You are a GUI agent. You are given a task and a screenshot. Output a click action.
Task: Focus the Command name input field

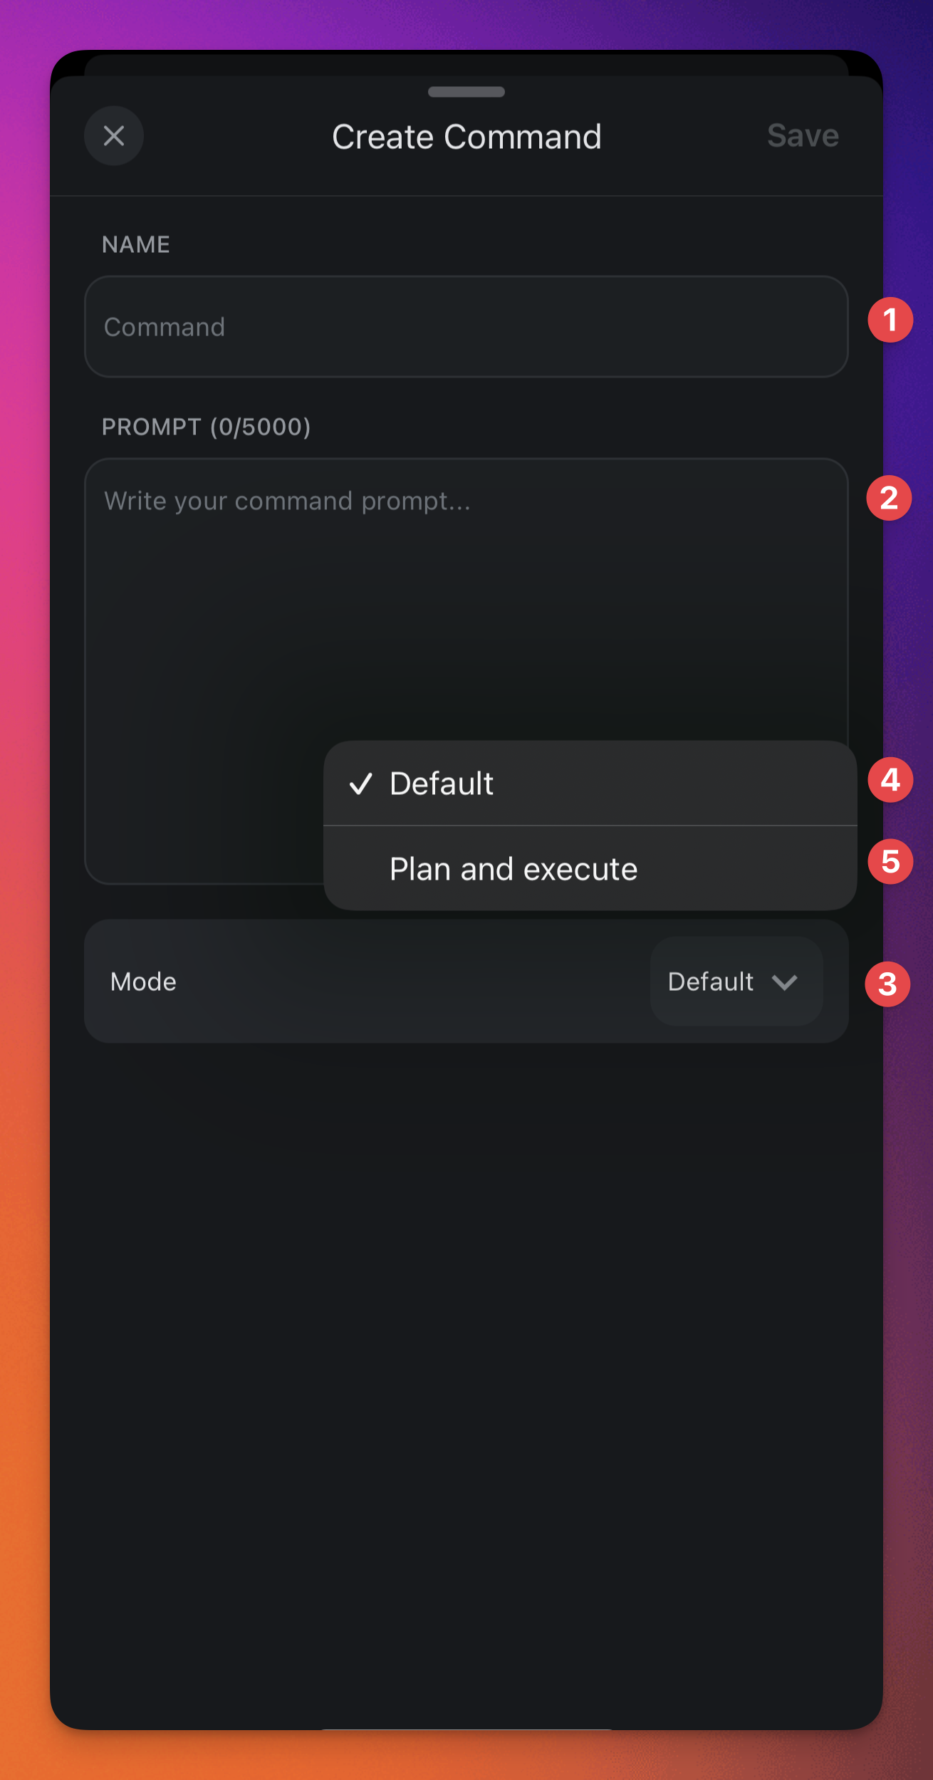pyautogui.click(x=466, y=327)
